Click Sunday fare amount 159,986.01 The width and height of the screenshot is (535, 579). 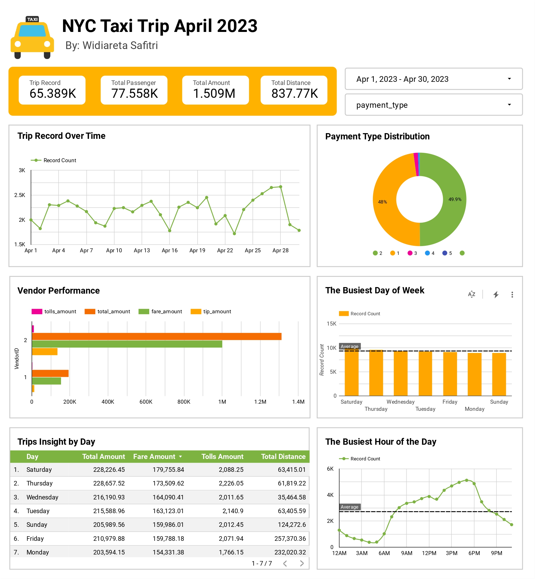click(x=168, y=525)
